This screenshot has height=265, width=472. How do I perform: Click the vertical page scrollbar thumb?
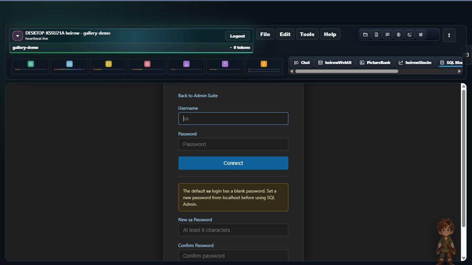(x=464, y=158)
